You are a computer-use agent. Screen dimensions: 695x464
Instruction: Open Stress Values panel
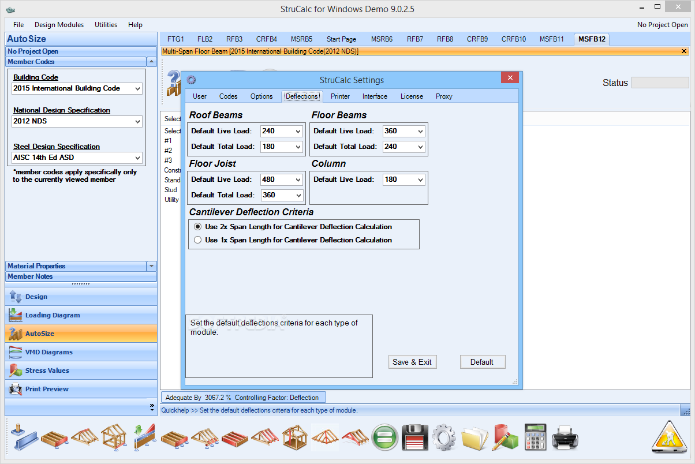pos(81,371)
